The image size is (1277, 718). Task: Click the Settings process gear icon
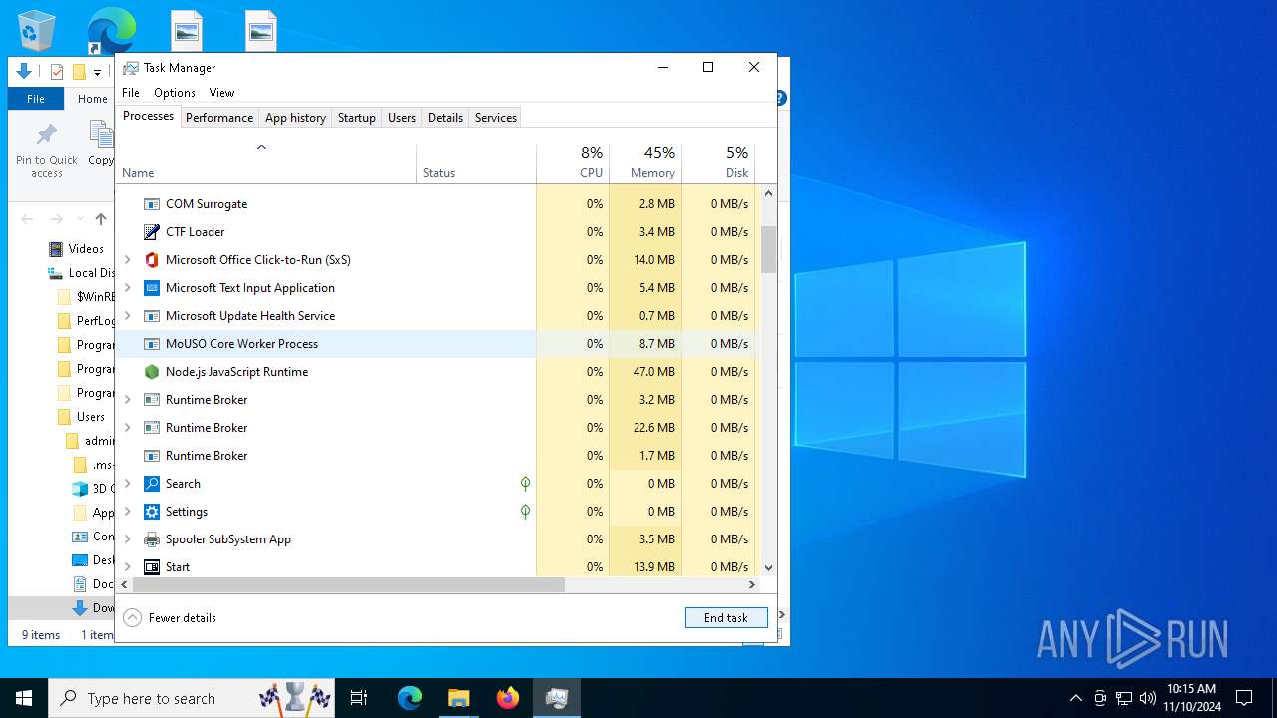152,512
